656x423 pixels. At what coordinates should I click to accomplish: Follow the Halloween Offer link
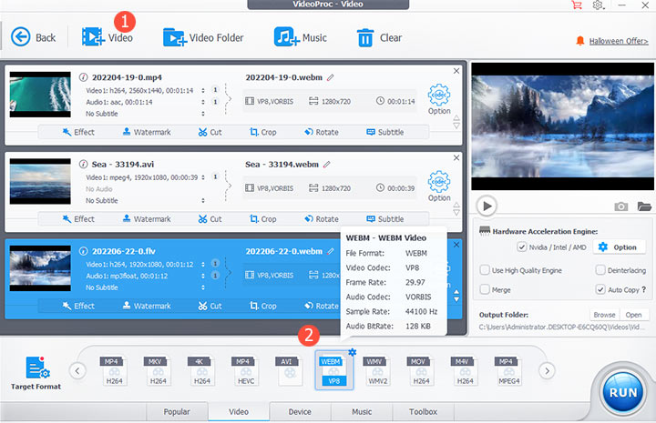619,41
